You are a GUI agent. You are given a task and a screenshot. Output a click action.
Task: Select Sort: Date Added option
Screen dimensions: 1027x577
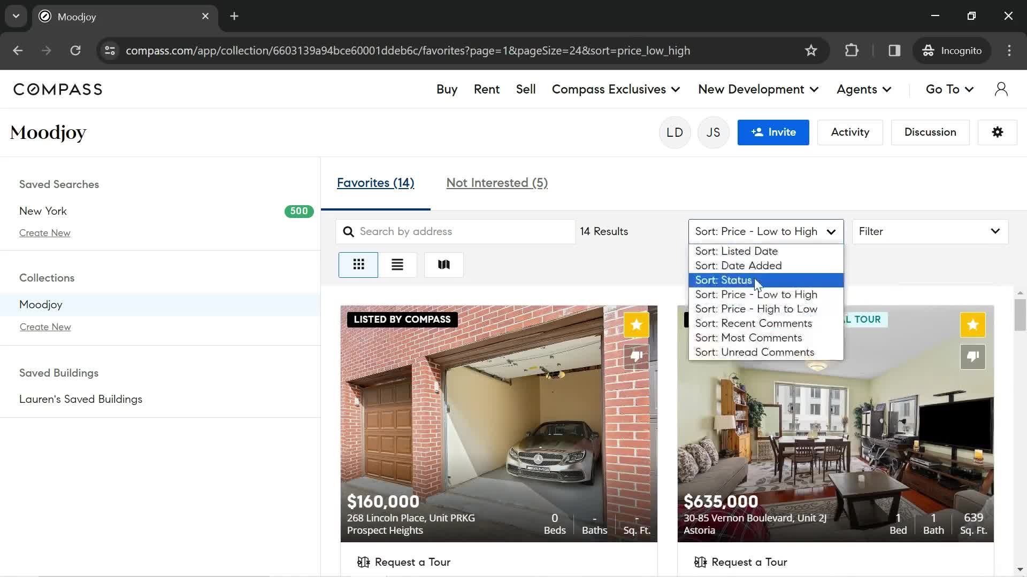point(766,266)
